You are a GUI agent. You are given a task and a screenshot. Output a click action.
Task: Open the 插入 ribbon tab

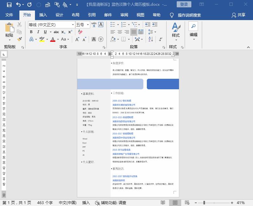[43, 15]
